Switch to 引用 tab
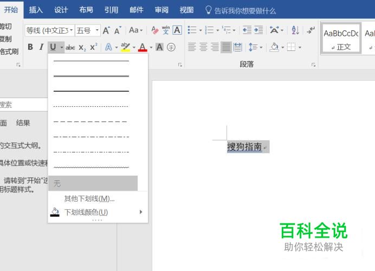This screenshot has height=271, width=375. click(x=111, y=10)
